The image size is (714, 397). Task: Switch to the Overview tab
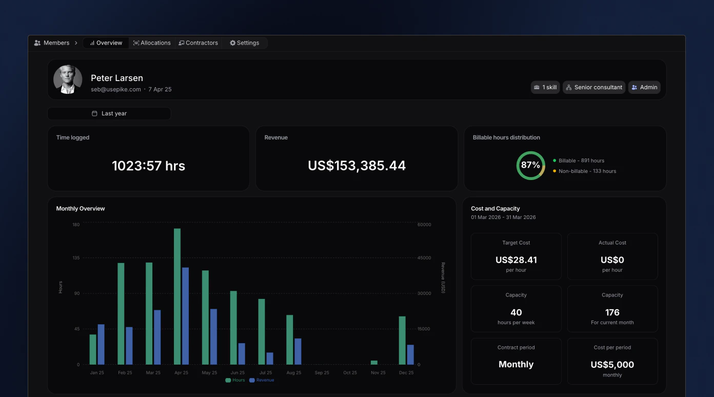106,43
